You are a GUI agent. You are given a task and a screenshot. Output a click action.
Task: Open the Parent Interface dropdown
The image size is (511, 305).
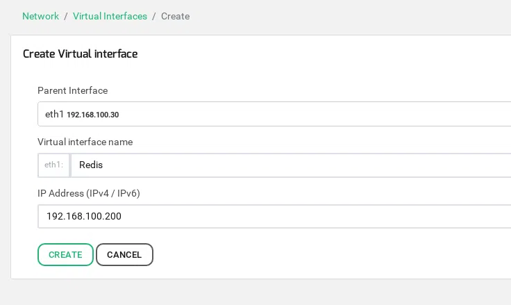click(278, 114)
